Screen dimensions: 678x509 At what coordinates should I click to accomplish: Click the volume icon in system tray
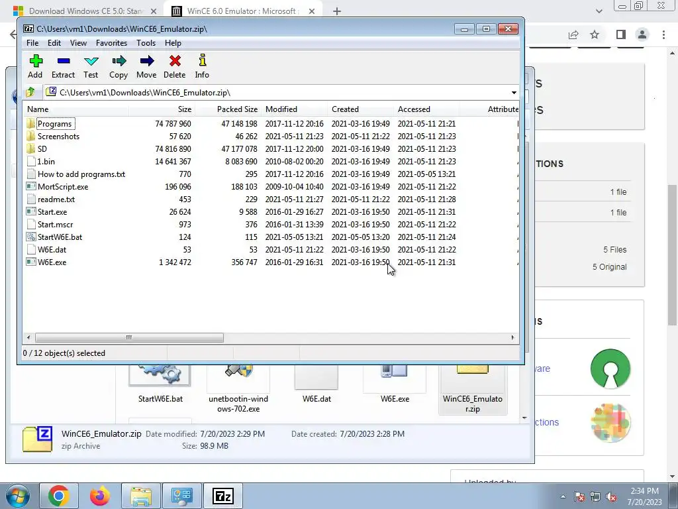coord(611,497)
